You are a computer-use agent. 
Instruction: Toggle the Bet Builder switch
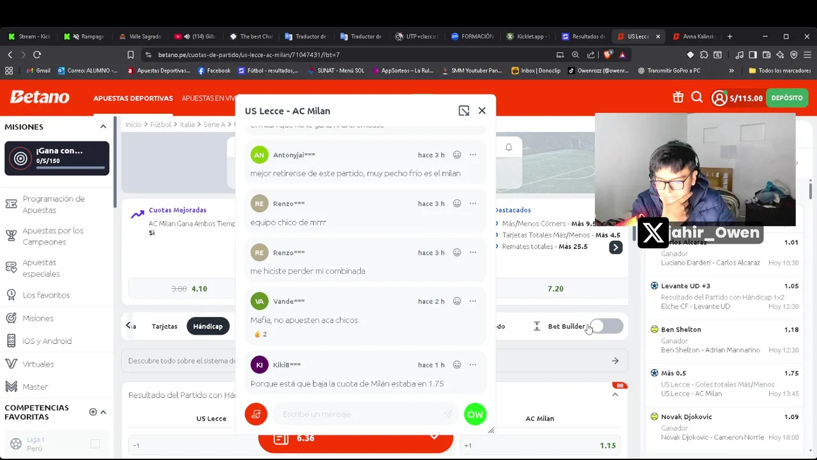coord(607,326)
